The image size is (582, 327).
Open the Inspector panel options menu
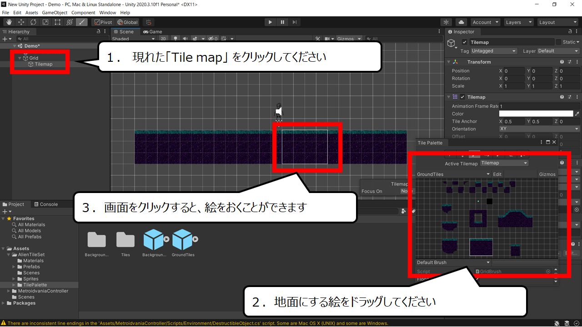[x=577, y=32]
